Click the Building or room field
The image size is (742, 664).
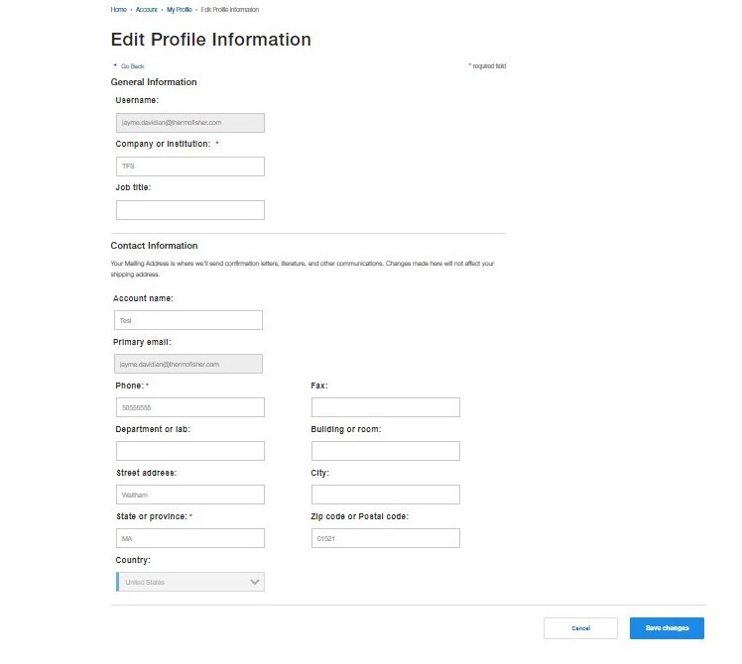coord(386,451)
